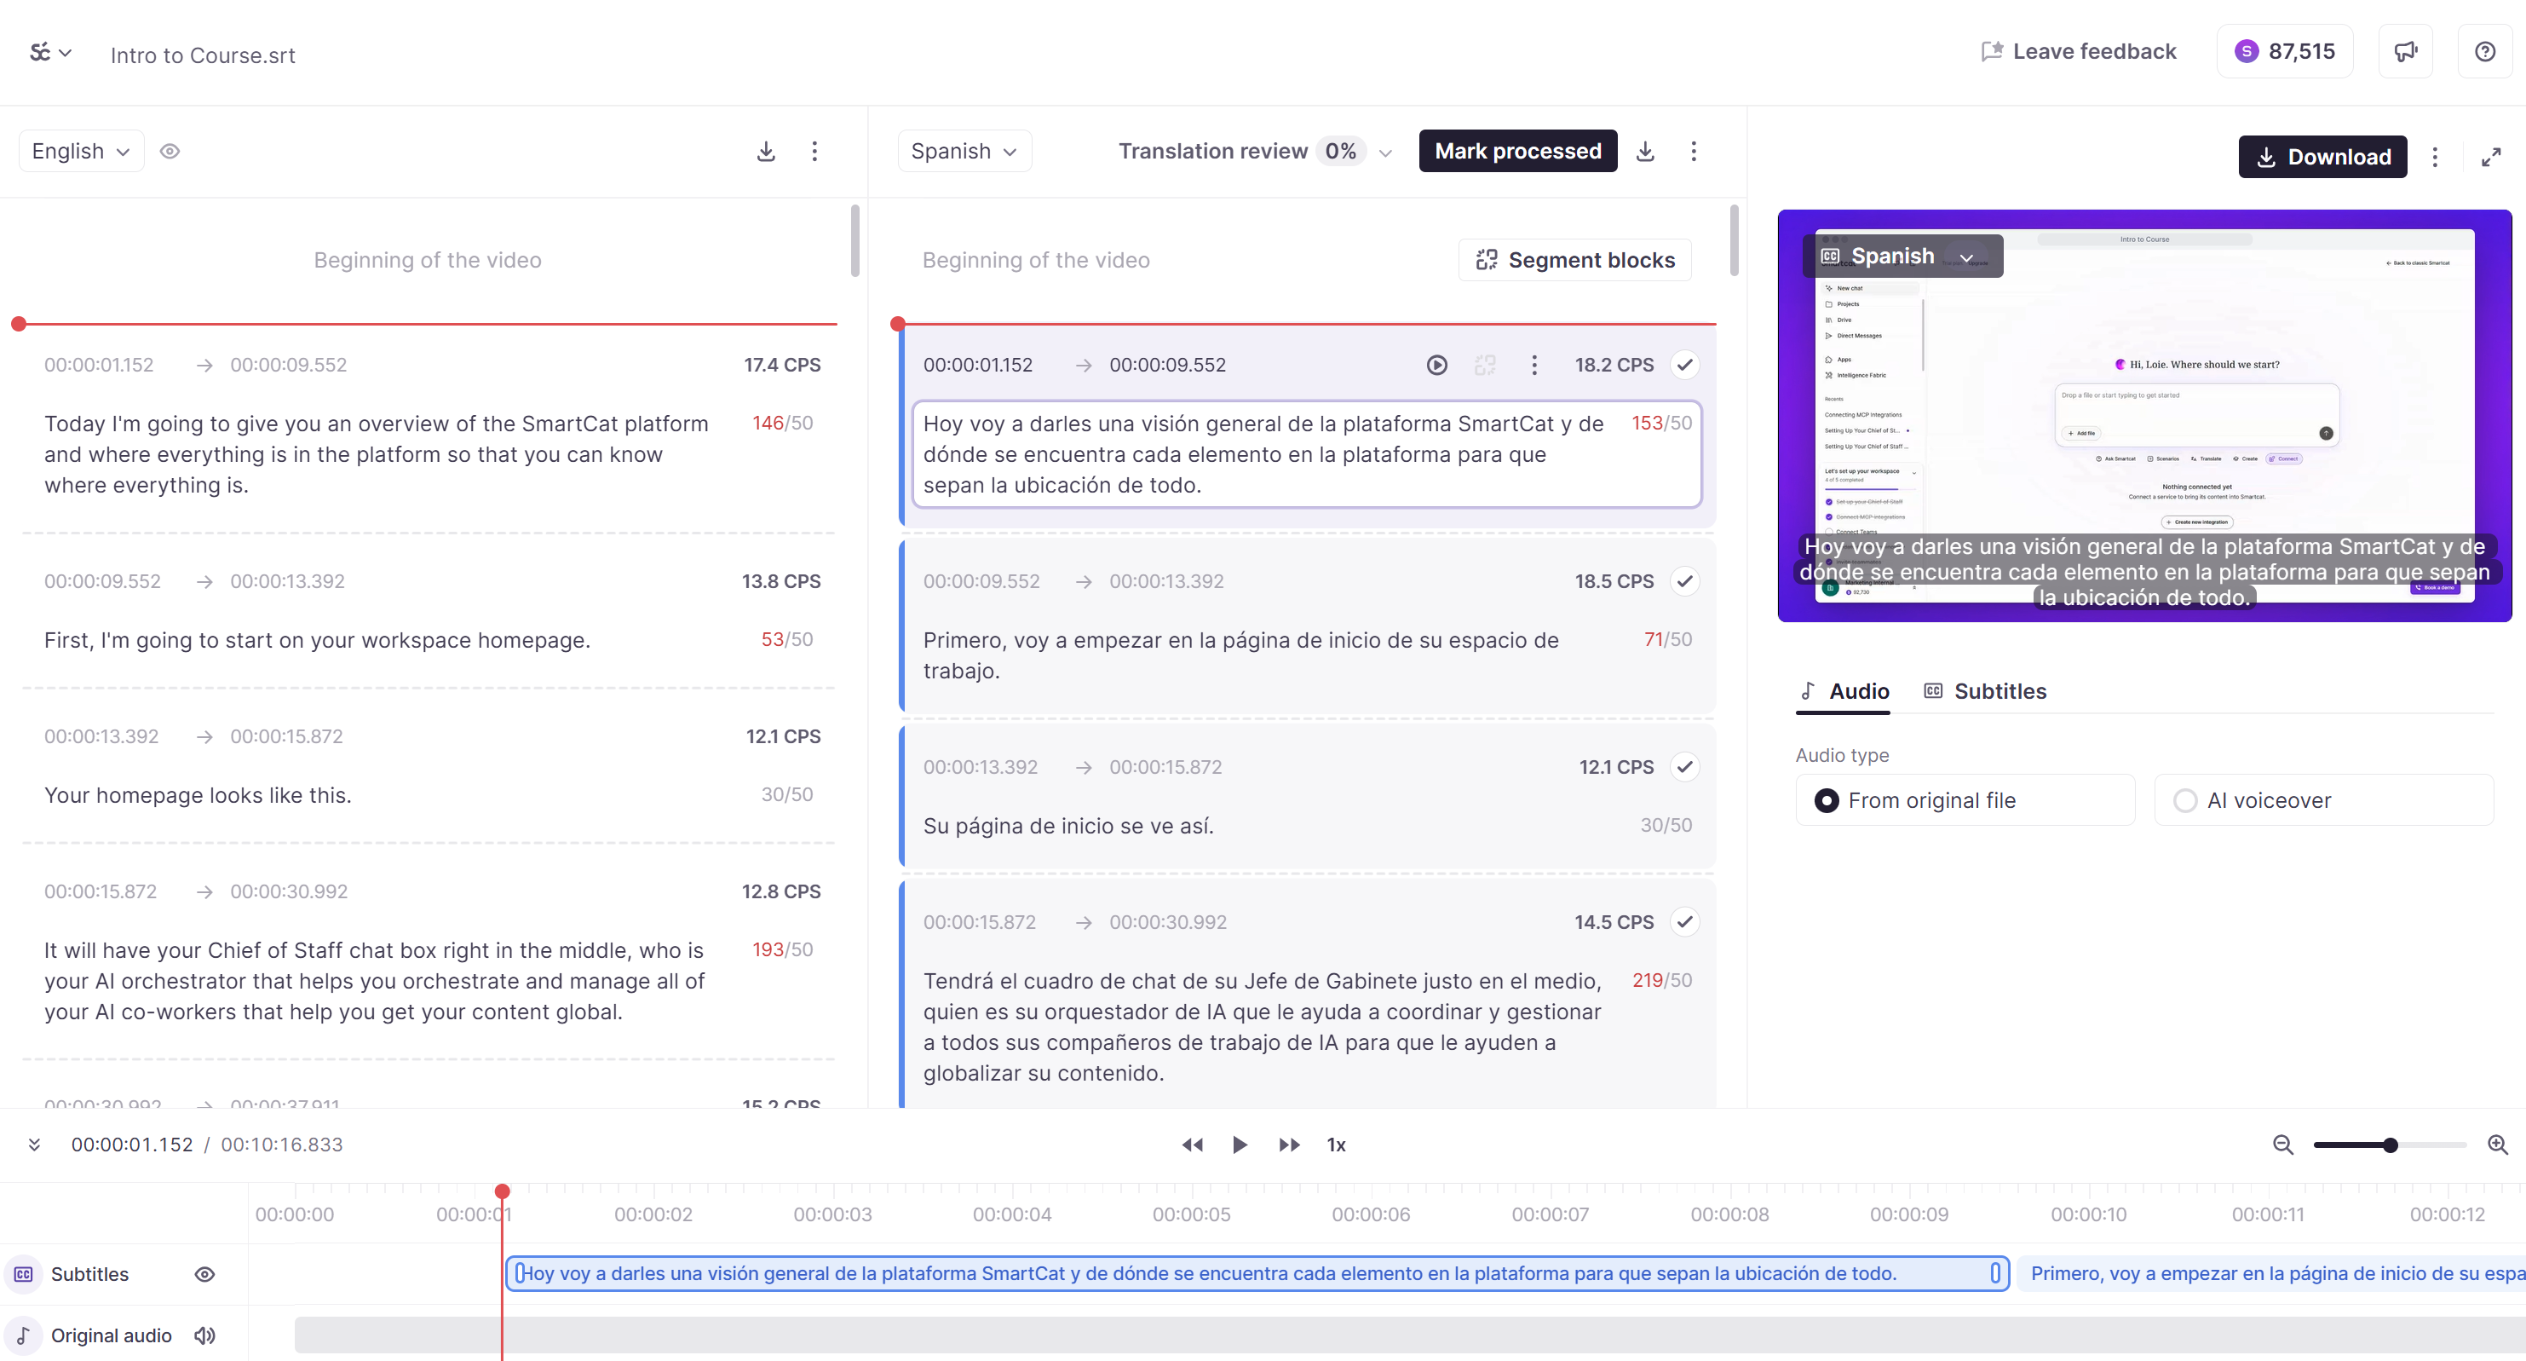
Task: Switch to the Audio tab
Action: (x=1844, y=691)
